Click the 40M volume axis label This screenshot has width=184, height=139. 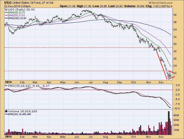176,115
